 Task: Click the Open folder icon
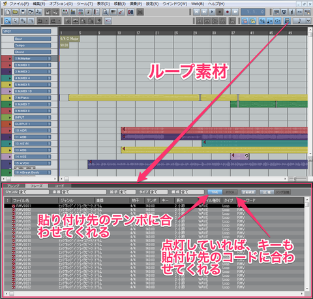coord(15,12)
